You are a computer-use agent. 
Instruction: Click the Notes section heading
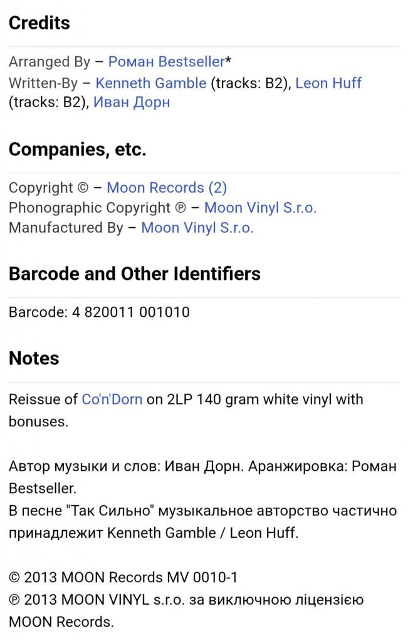click(34, 359)
